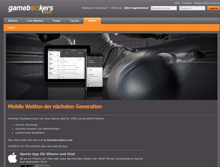Open the Passwort vergessen link

(x=95, y=8)
